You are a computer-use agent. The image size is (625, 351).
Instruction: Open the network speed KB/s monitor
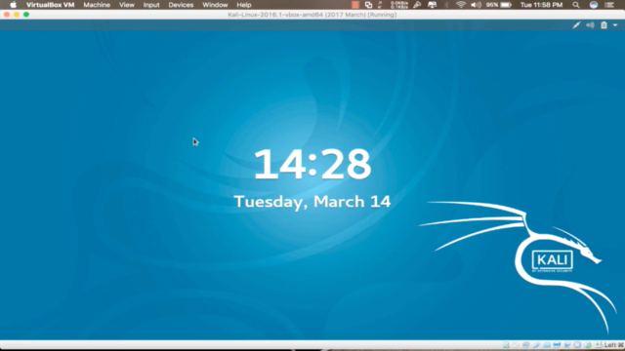[x=399, y=5]
